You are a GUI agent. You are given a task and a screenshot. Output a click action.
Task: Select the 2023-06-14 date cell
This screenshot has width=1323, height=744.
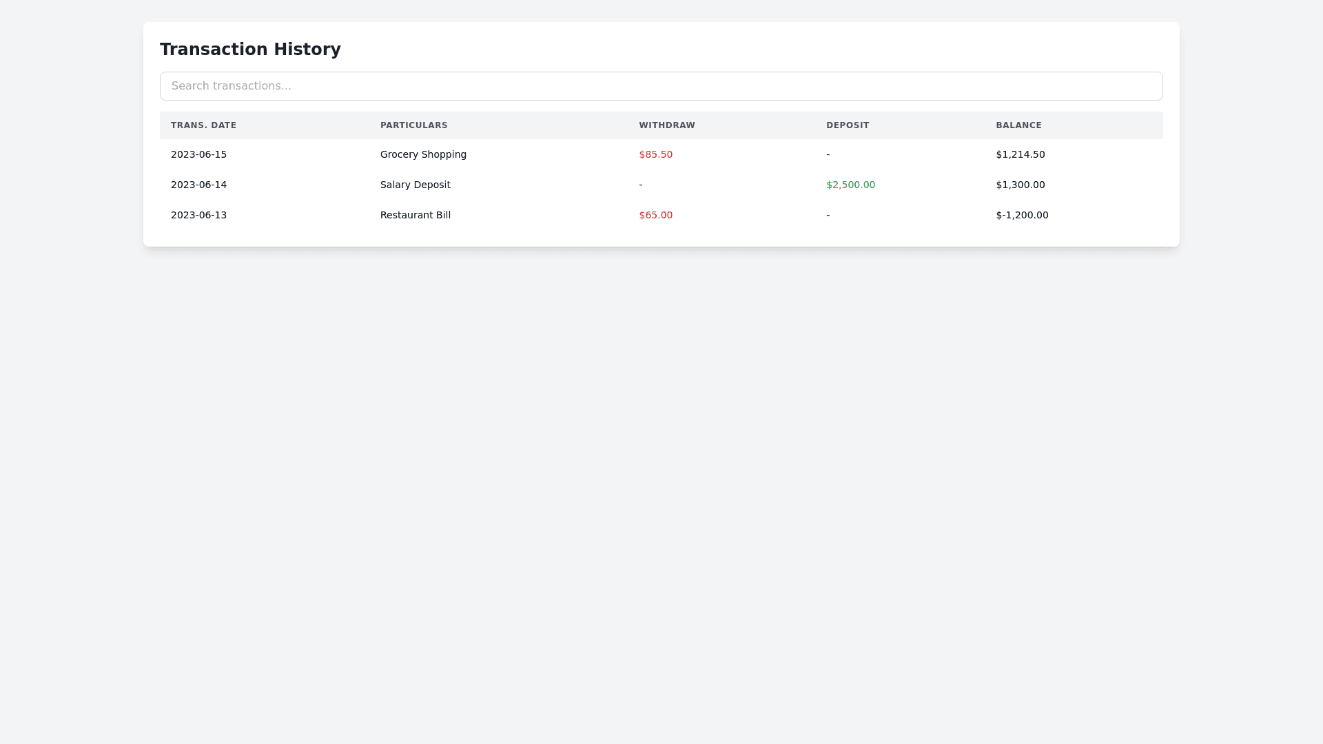198,185
